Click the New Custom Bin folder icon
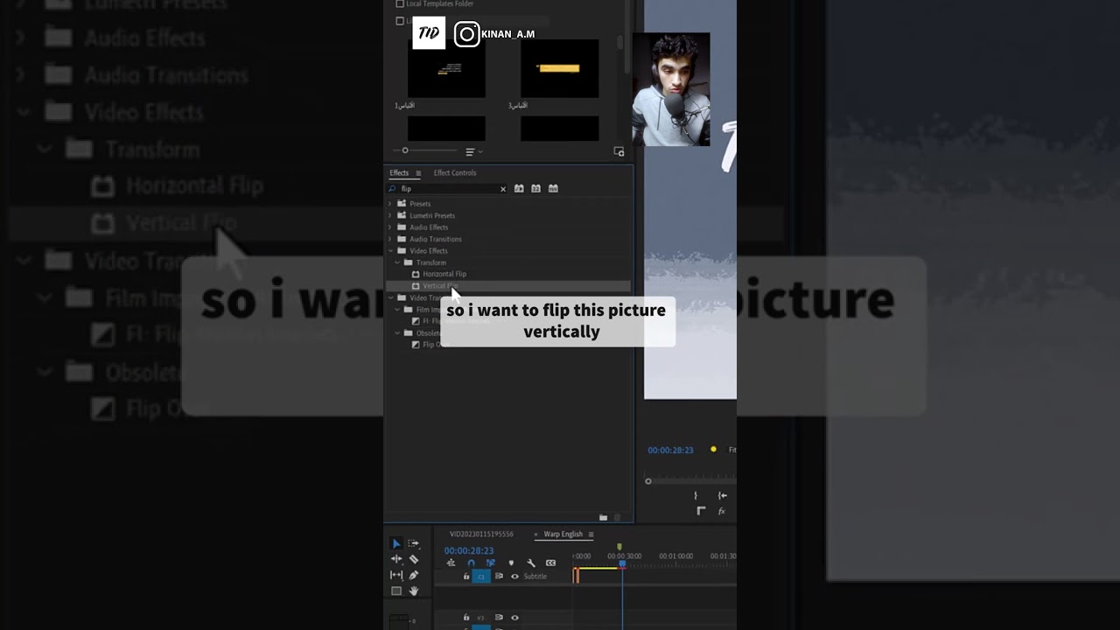The image size is (1120, 630). coord(603,517)
